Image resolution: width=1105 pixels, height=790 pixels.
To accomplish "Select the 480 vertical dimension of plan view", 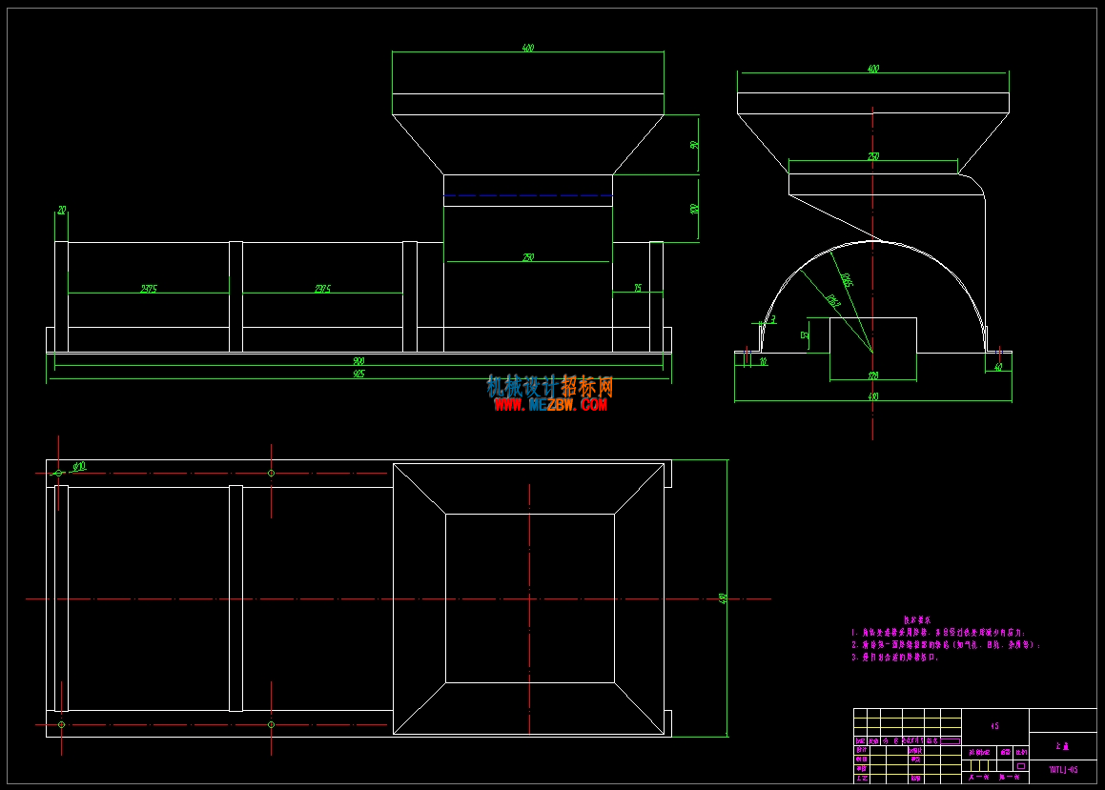I will tap(723, 598).
